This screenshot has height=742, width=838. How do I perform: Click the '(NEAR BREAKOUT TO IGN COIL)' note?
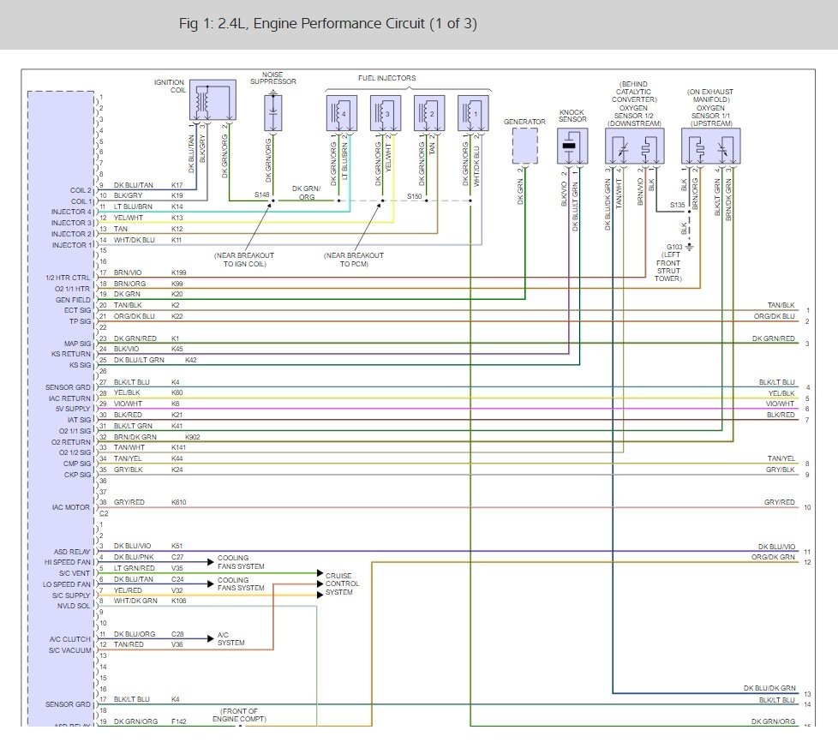244,260
